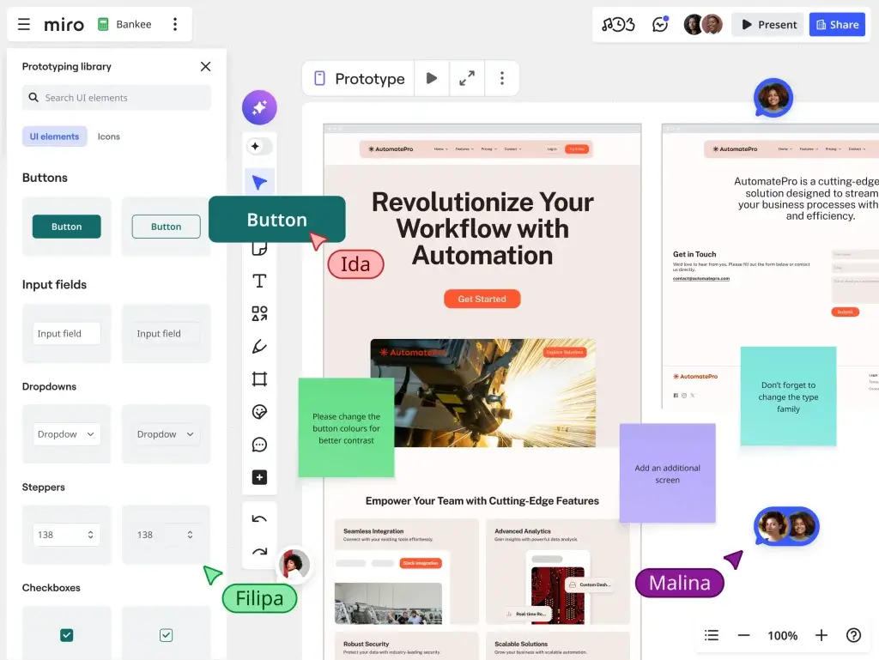Open the hamburger main menu

coord(23,24)
